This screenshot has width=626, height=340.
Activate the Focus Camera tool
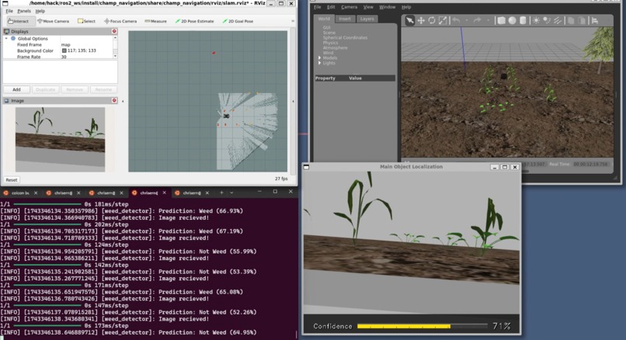(x=120, y=21)
